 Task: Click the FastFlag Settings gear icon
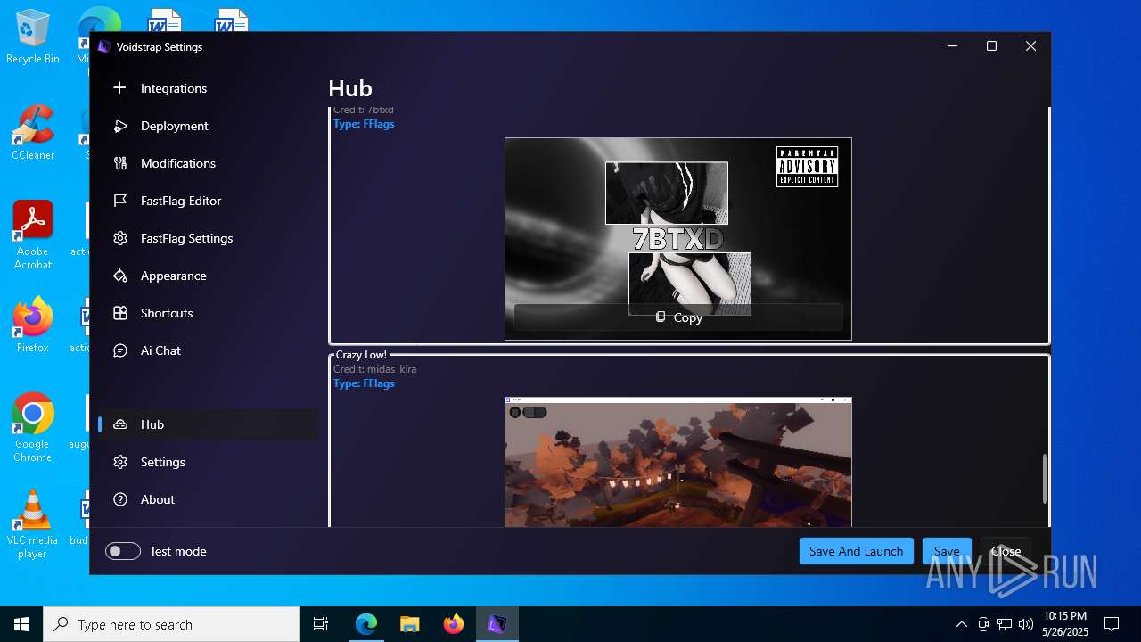tap(120, 238)
